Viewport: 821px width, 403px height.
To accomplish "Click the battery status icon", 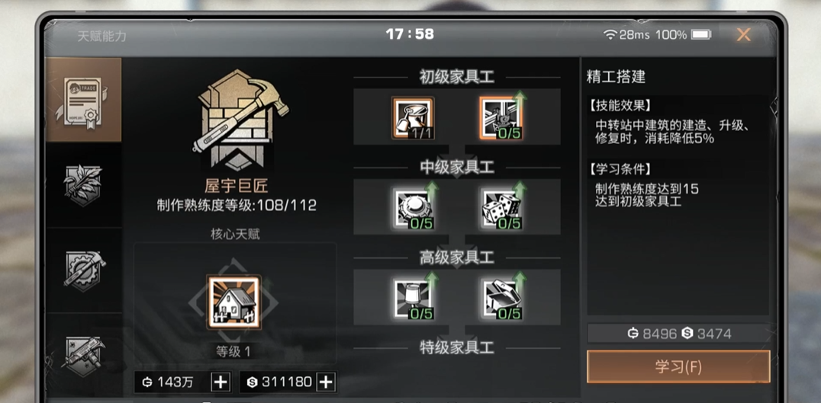I will click(700, 35).
